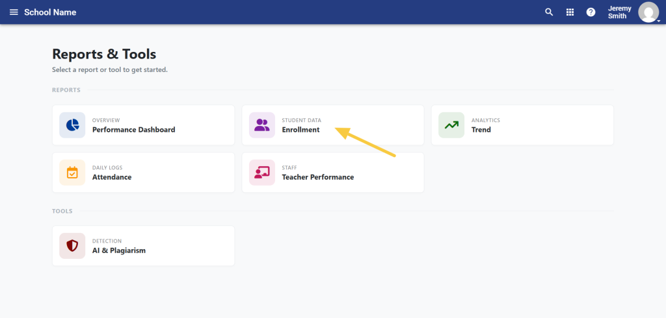Click the DETECTION card label
Viewport: 666px width, 318px height.
tap(107, 241)
